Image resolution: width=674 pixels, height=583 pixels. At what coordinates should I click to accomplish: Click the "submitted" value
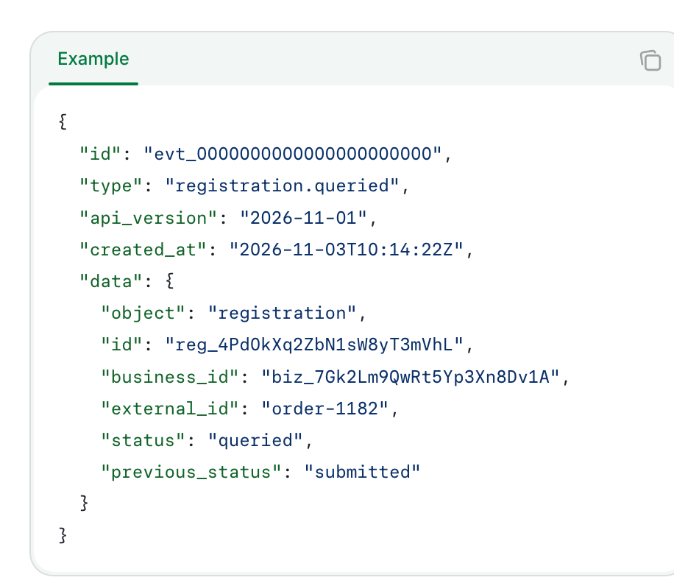pyautogui.click(x=362, y=473)
